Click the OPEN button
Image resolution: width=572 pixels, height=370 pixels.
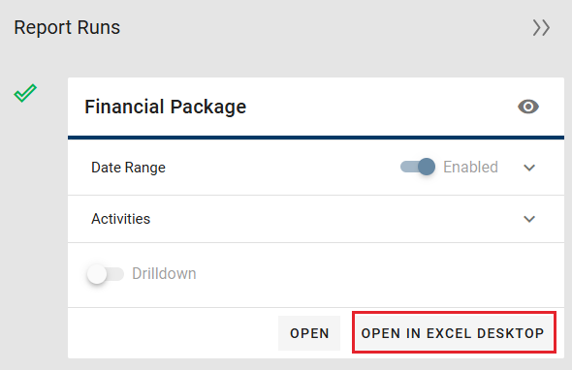click(x=309, y=333)
